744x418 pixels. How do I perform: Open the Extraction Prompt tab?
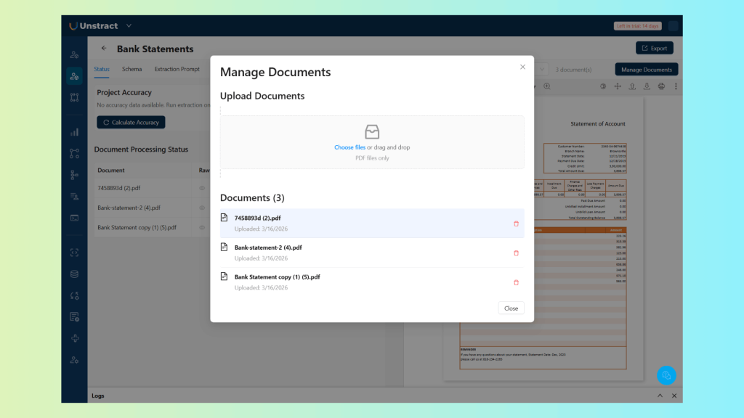click(177, 70)
